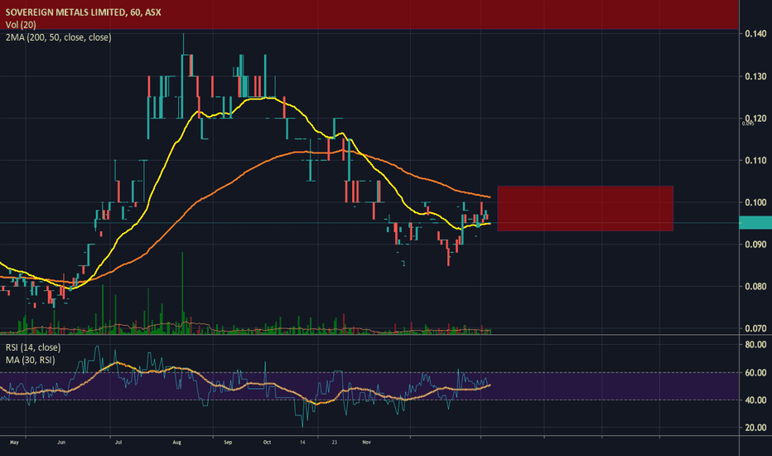Select the 2MA (200, 50, close, close) legend

58,37
